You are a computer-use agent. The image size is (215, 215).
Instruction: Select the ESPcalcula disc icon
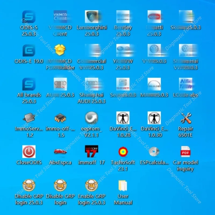pos(154,152)
